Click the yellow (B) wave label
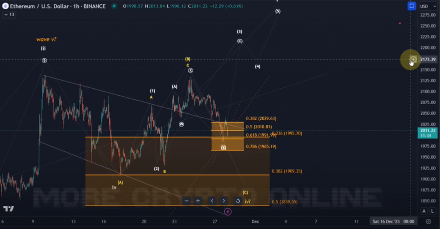Image resolution: width=440 pixels, height=229 pixels. click(x=188, y=59)
